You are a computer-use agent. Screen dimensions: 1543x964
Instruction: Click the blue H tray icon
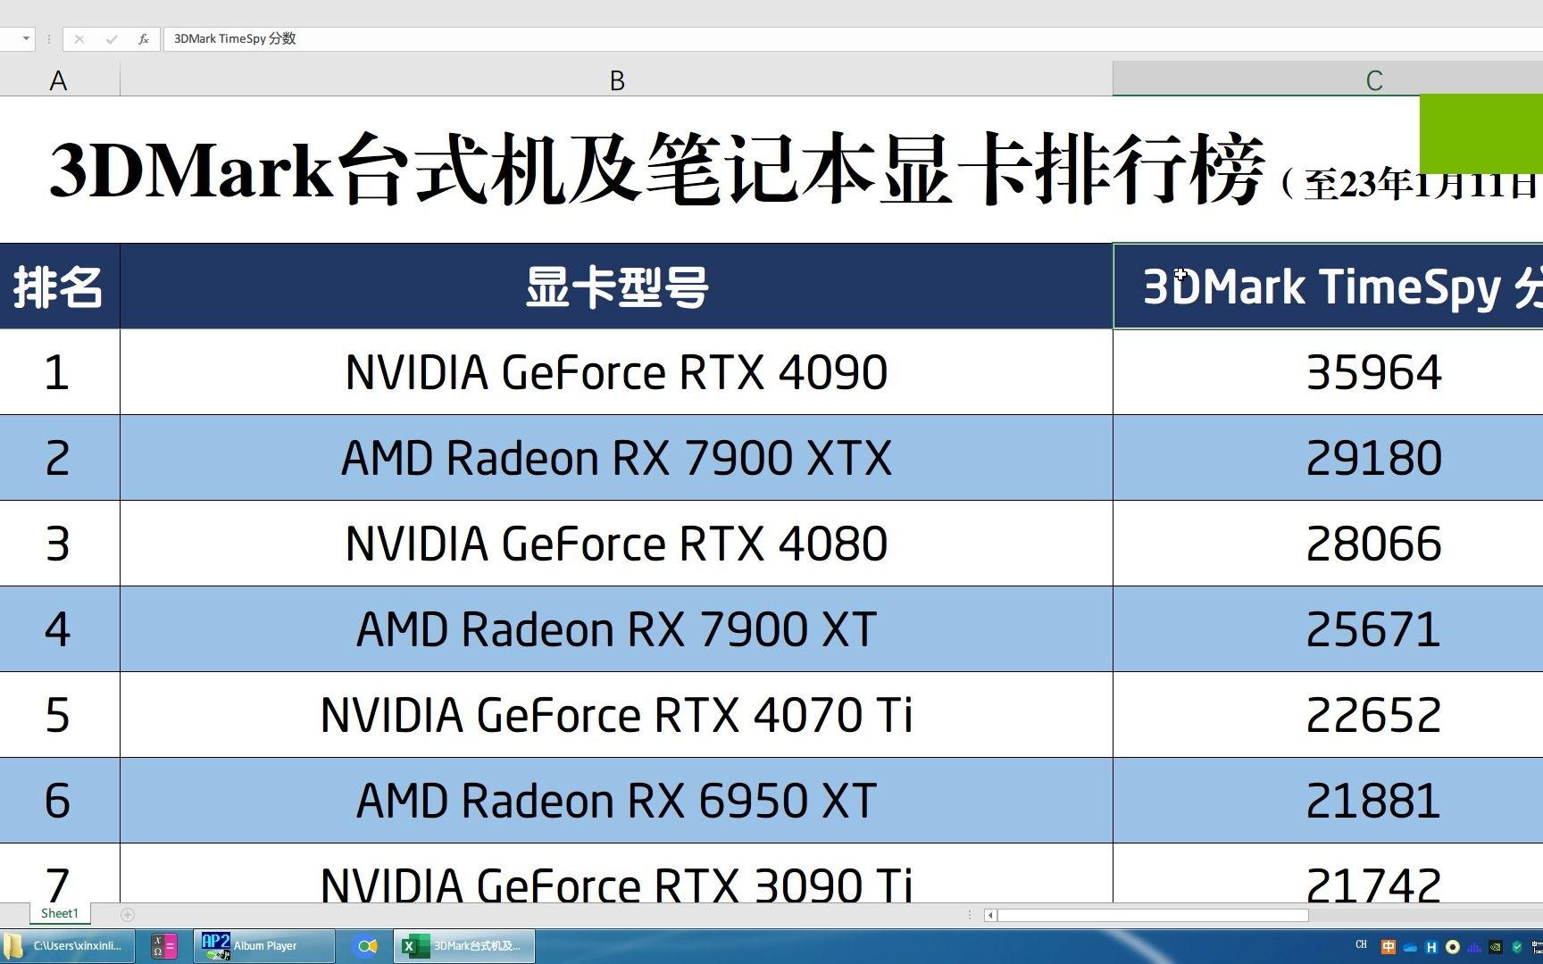tap(1431, 947)
